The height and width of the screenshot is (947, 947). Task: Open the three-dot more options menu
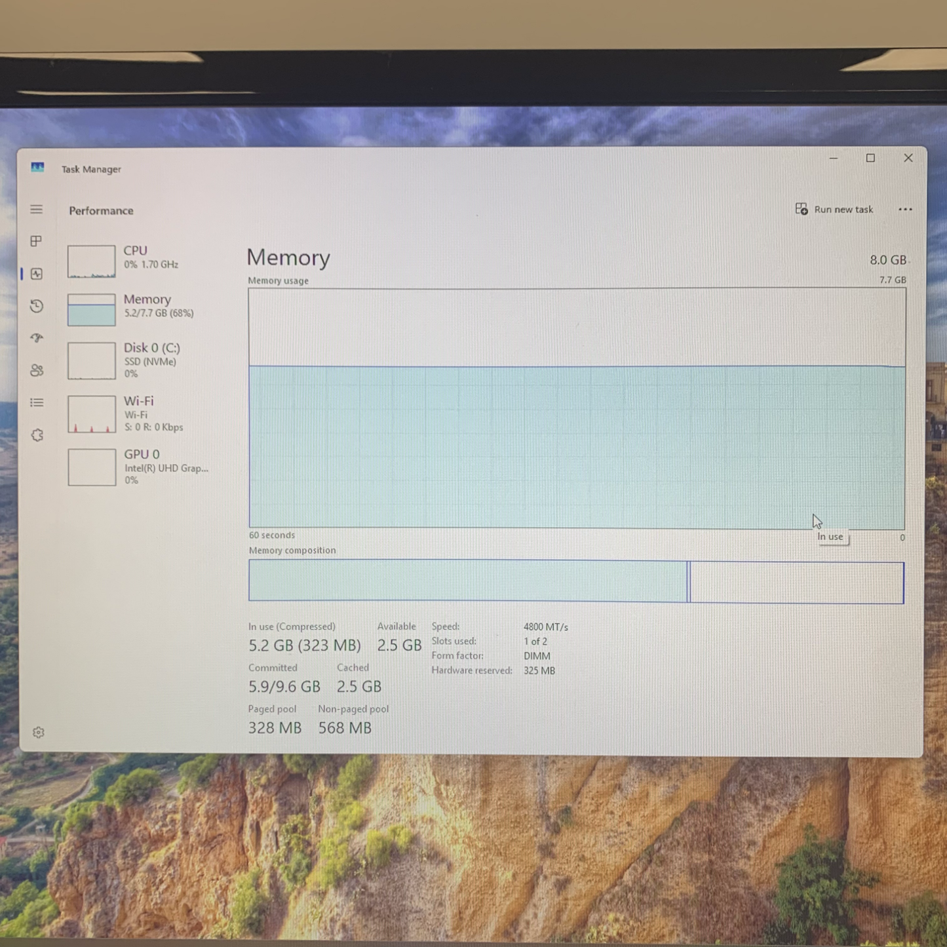coord(905,210)
